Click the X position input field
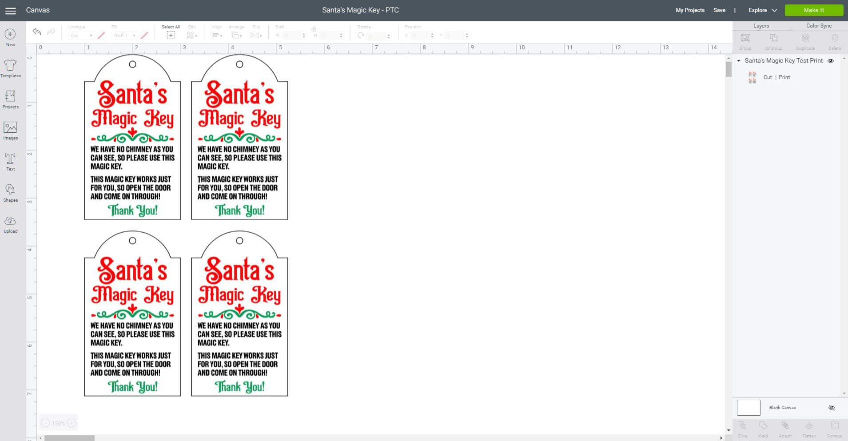This screenshot has width=848, height=441. (x=420, y=36)
